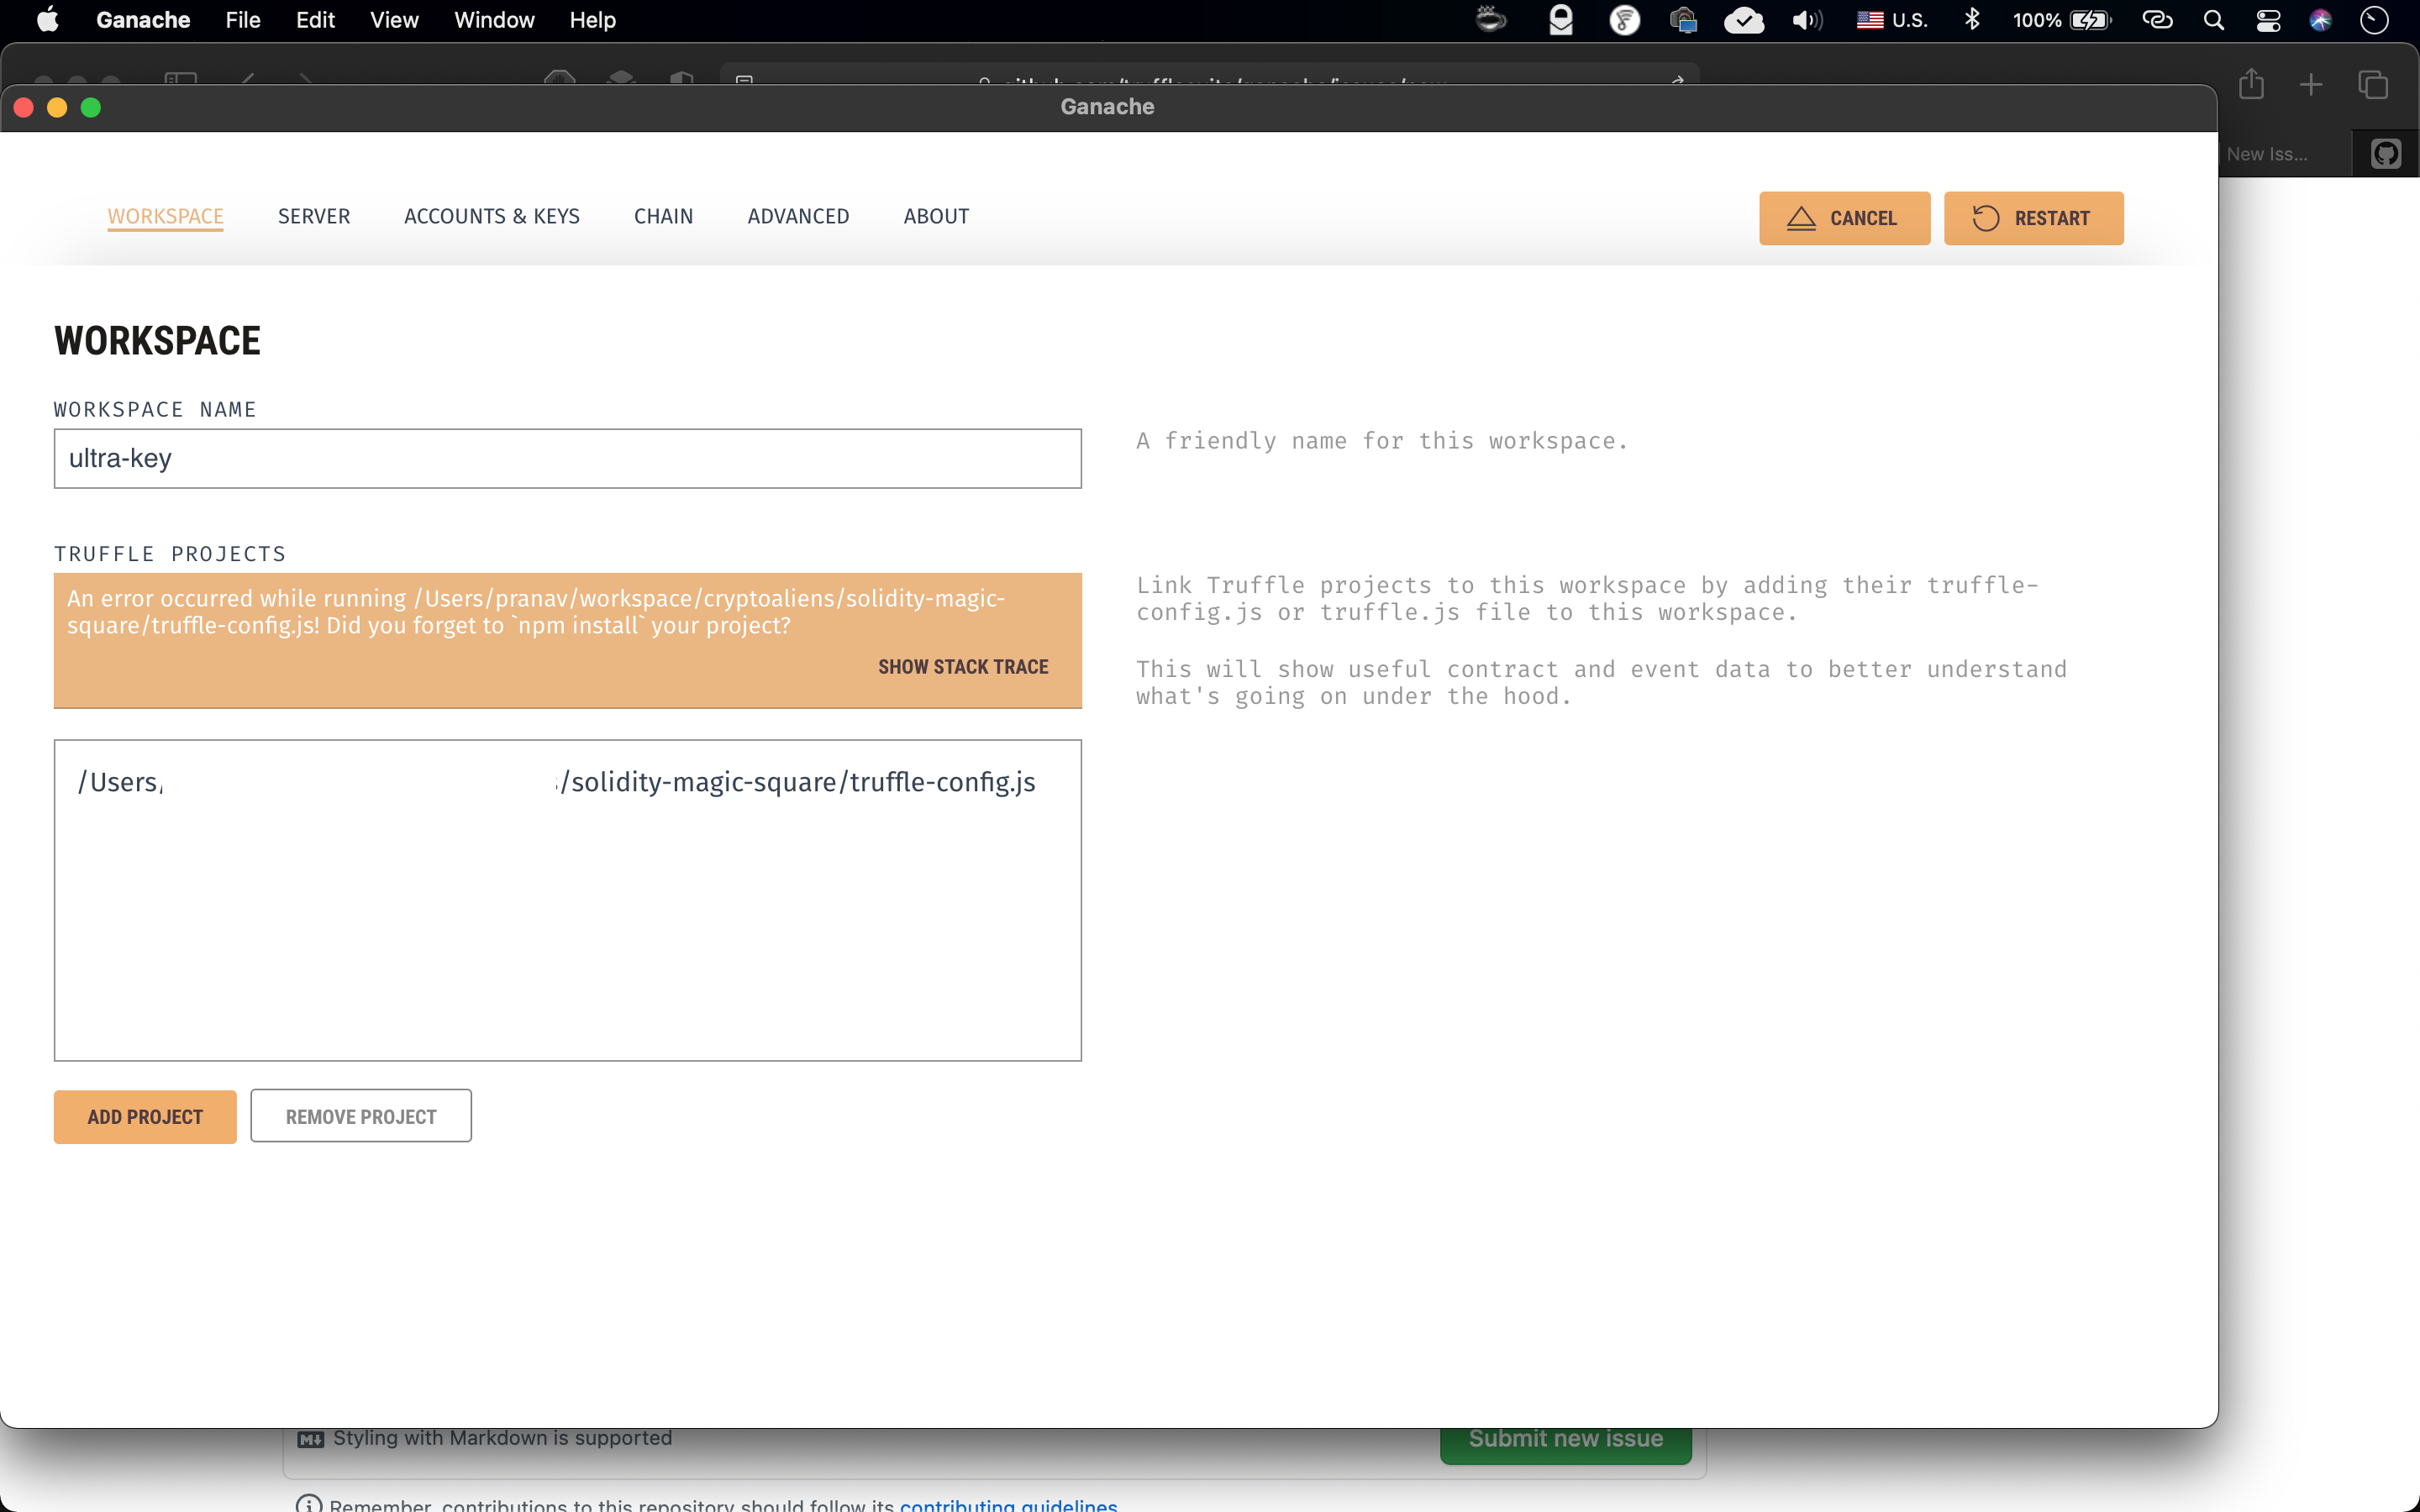Click inside the WORKSPACE NAME field showing ultra-key
Image resolution: width=2420 pixels, height=1512 pixels.
coord(567,458)
